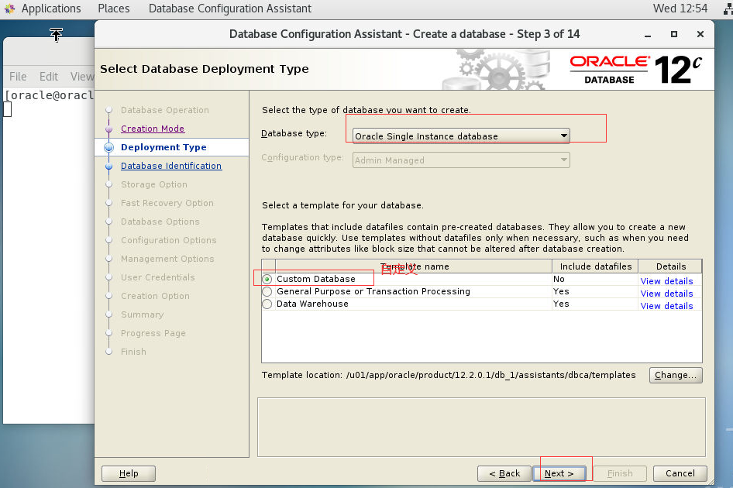Image resolution: width=733 pixels, height=488 pixels.
Task: Click the Next > button
Action: tap(559, 473)
